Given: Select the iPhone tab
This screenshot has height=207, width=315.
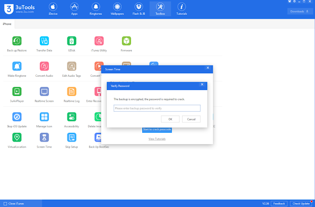Looking at the screenshot, I should (x=7, y=24).
